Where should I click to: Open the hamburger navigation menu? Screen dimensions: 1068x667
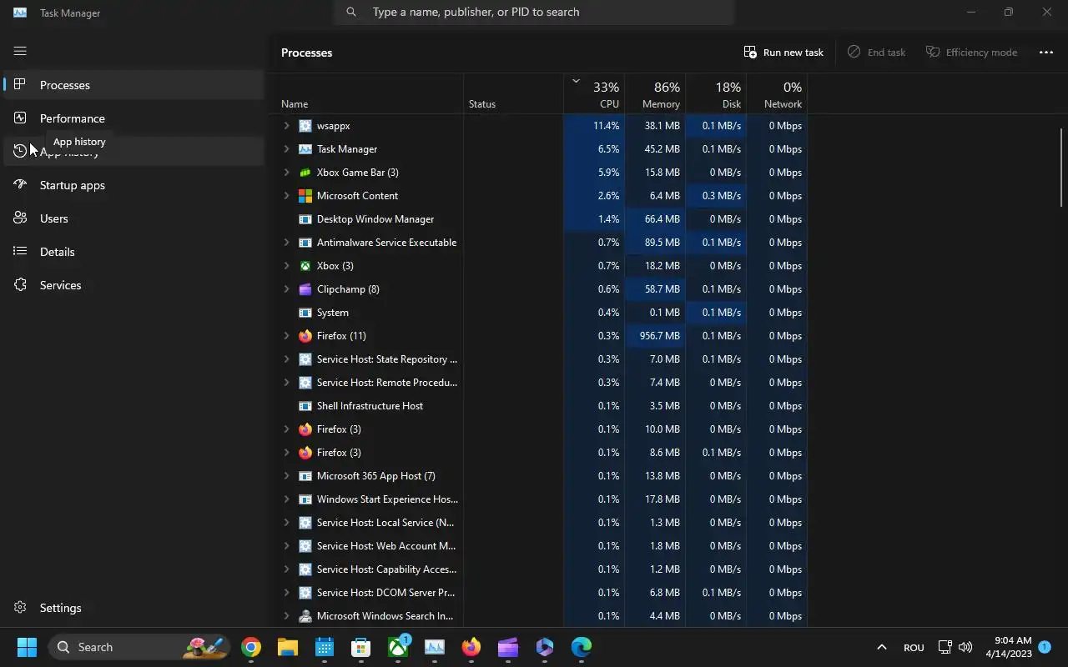tap(20, 52)
